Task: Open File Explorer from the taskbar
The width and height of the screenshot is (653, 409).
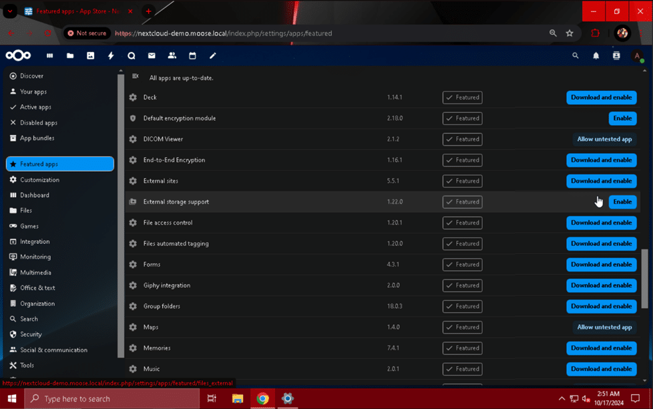Action: click(x=238, y=399)
